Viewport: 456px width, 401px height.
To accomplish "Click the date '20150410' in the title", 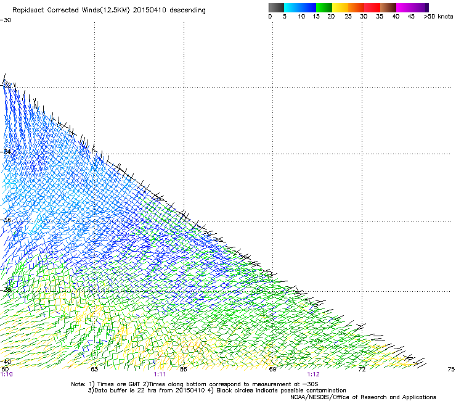I will pos(149,10).
